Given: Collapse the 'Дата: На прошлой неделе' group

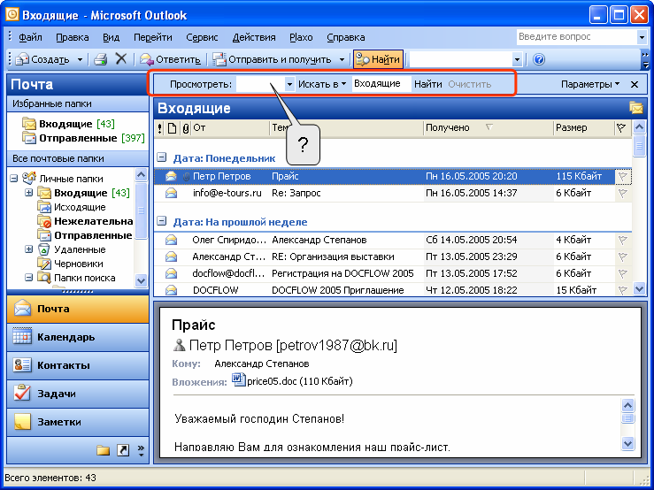Looking at the screenshot, I should point(161,221).
